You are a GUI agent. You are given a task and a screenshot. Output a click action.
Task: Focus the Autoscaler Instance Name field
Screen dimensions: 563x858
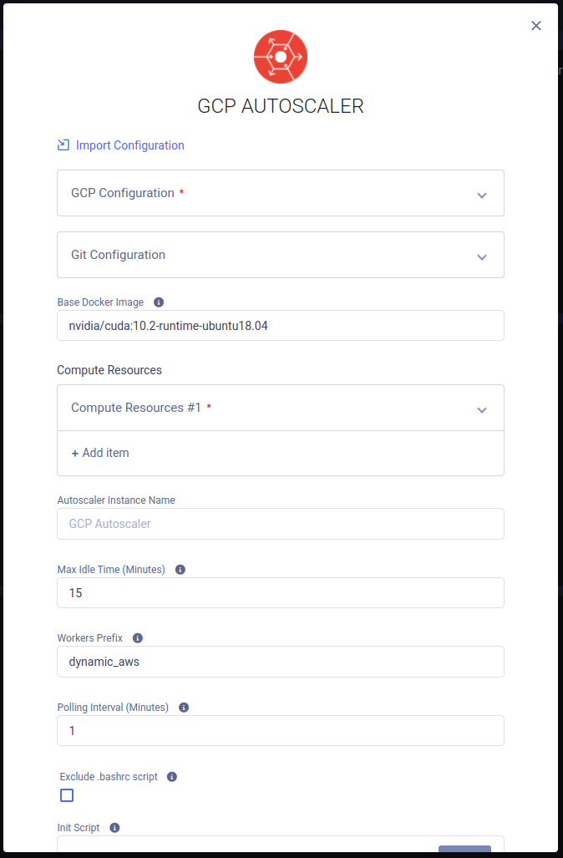[281, 524]
